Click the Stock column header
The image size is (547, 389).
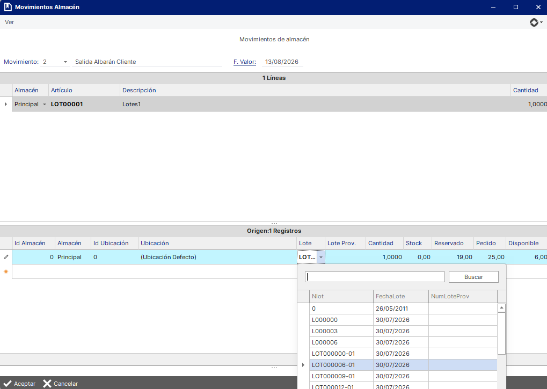(417, 243)
